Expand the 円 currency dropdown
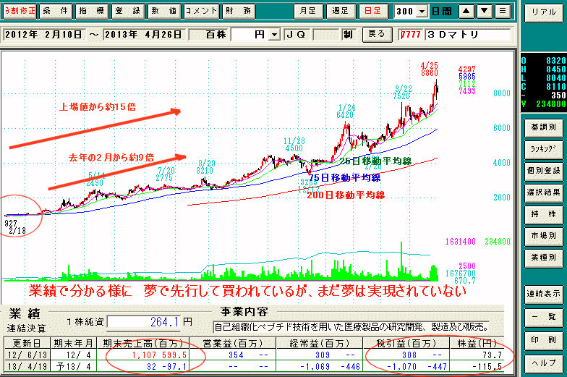Viewport: 567px width, 377px height. [275, 35]
